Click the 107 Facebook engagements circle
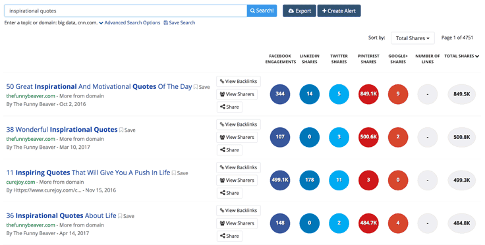485x245 pixels. 280,137
